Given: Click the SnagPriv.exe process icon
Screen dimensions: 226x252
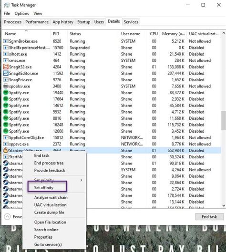Looking at the screenshot, I should pos(6,80).
